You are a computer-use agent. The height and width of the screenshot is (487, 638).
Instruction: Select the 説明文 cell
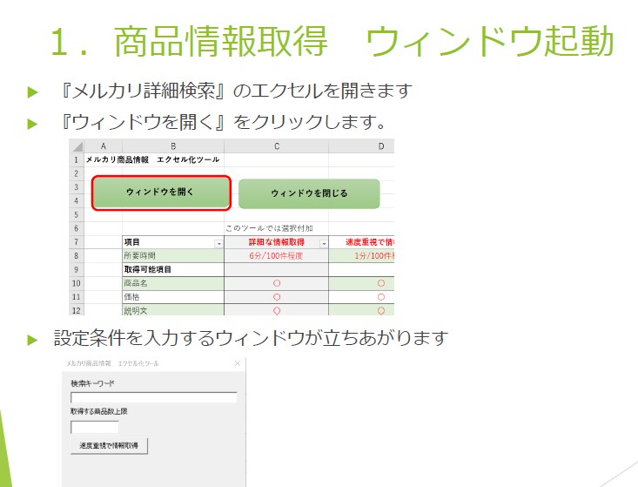[173, 310]
